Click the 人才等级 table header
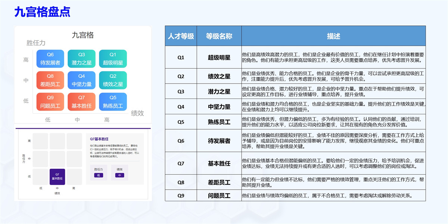This screenshot has width=448, height=224. (181, 36)
